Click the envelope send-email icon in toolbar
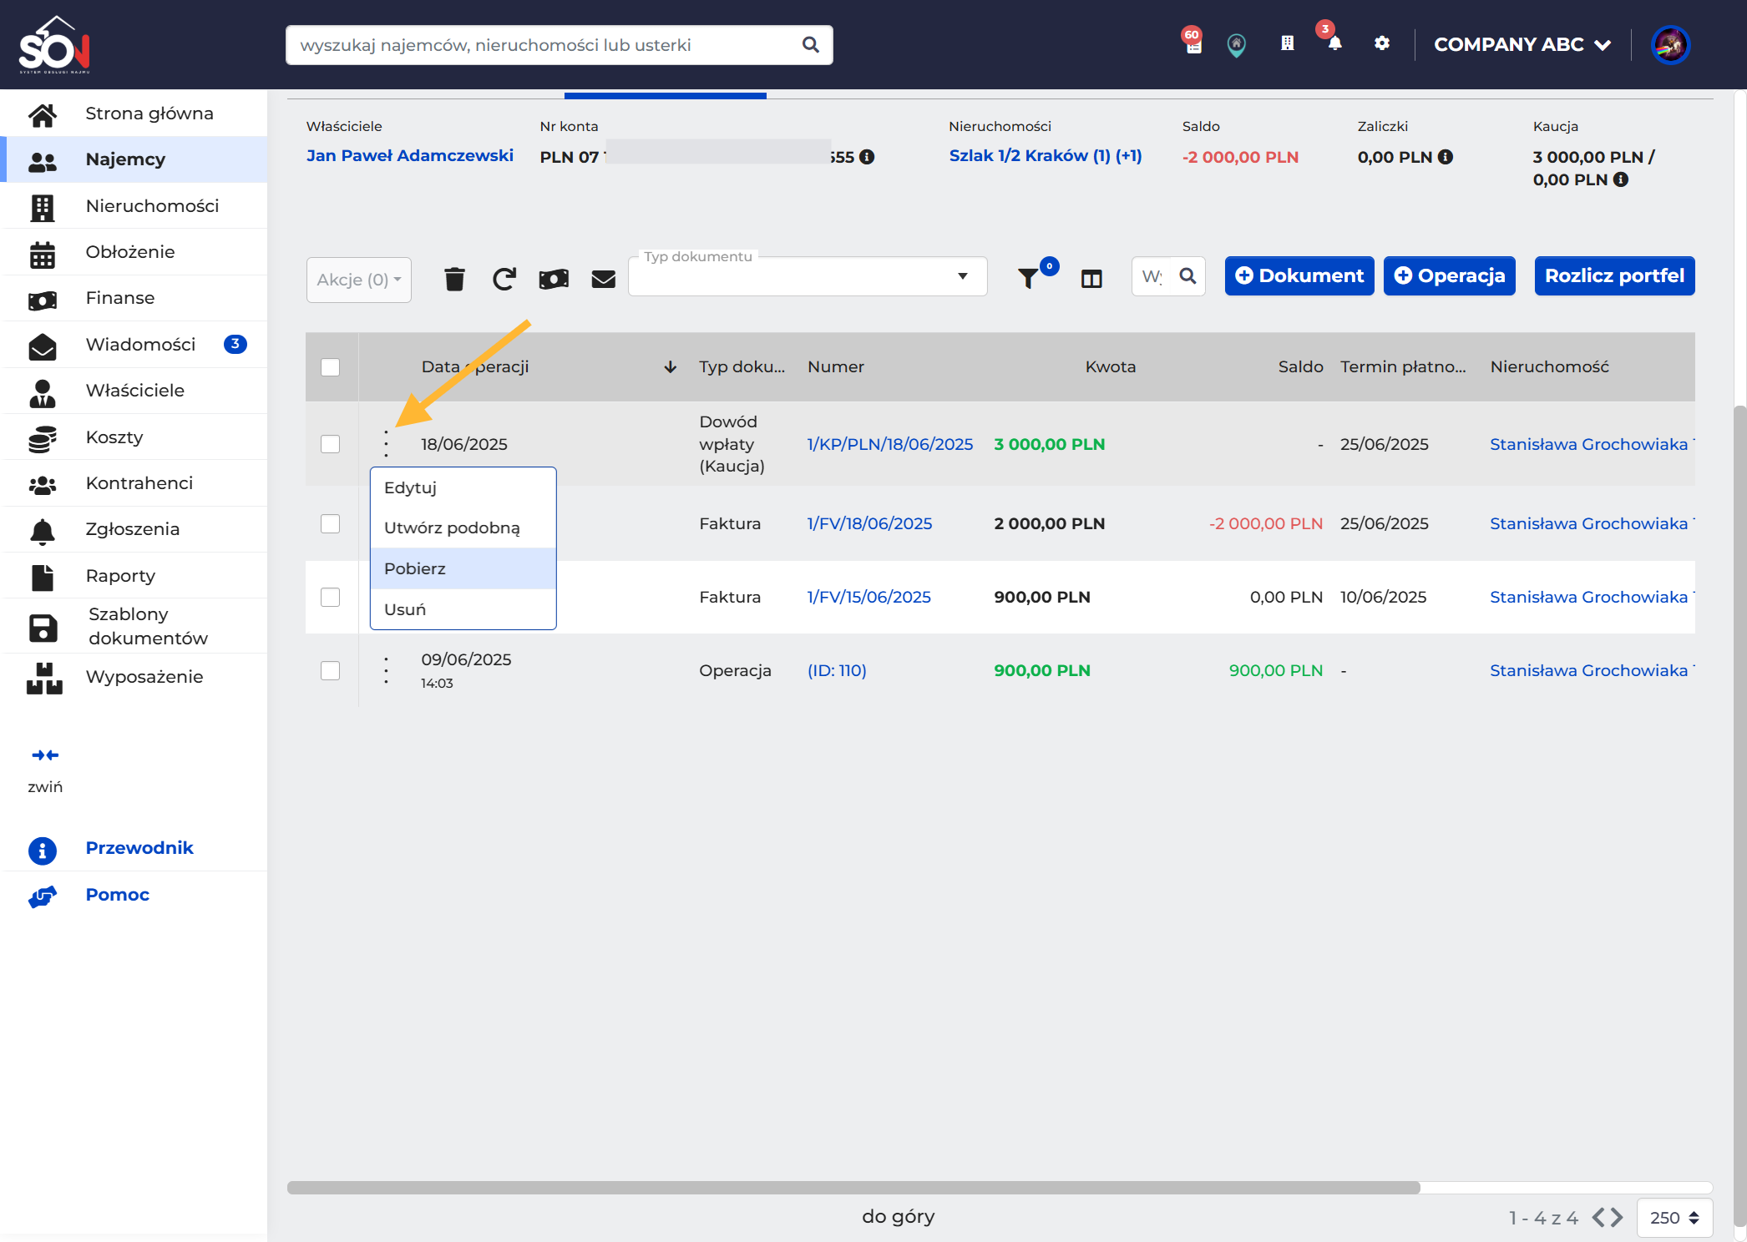 (x=603, y=279)
